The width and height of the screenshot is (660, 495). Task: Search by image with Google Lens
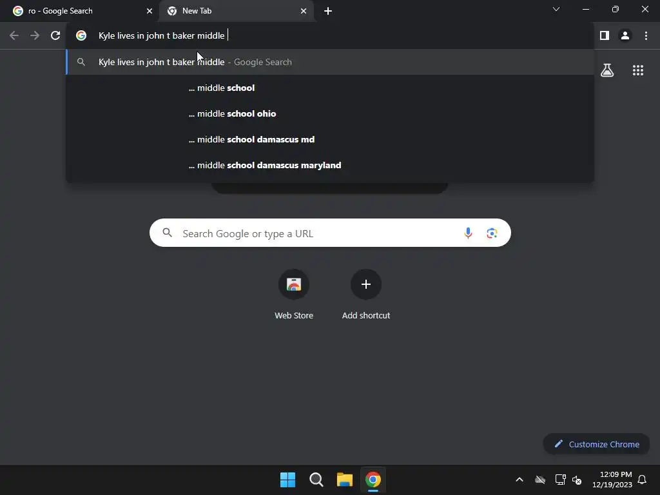(492, 233)
